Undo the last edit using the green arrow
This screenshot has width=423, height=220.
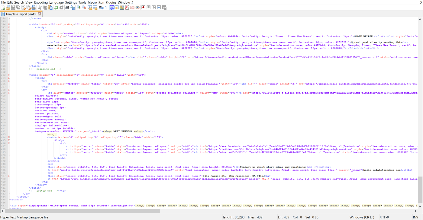point(56,7)
